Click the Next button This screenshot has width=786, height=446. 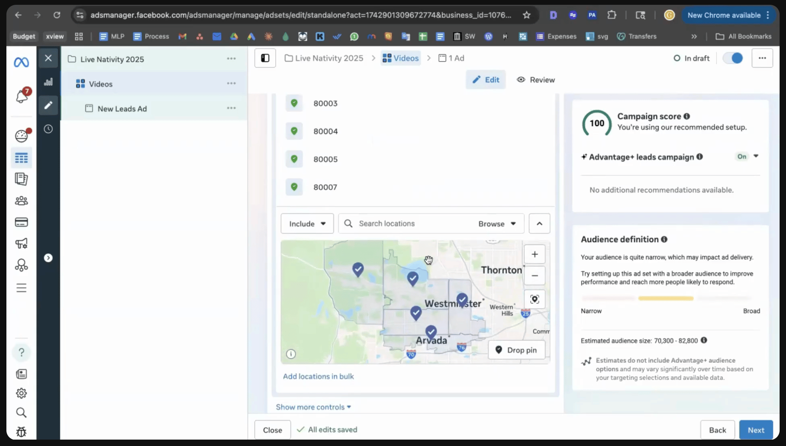(x=756, y=430)
